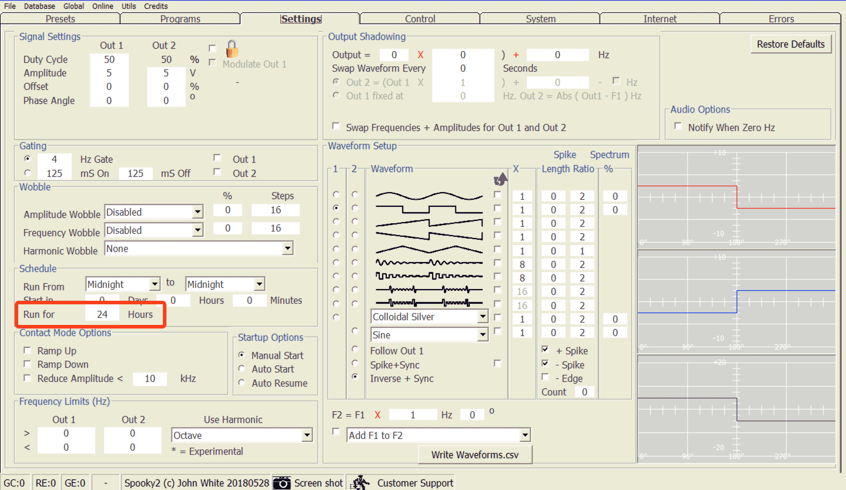
Task: Open the Global menu
Action: click(73, 6)
